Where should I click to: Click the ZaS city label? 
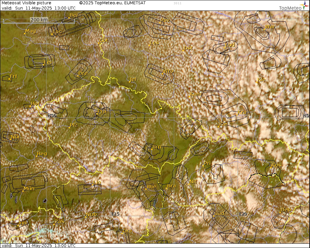pyautogui.click(x=60, y=222)
